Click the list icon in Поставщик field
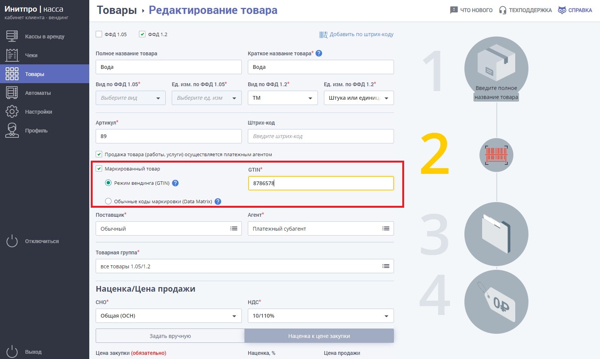 click(x=234, y=228)
